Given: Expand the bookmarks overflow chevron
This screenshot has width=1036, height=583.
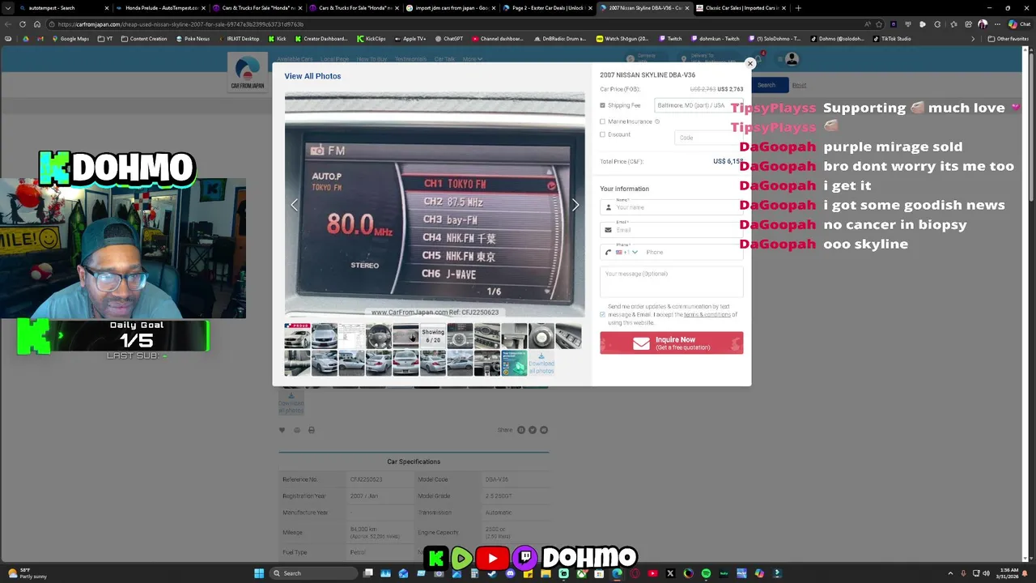Looking at the screenshot, I should click(x=973, y=39).
